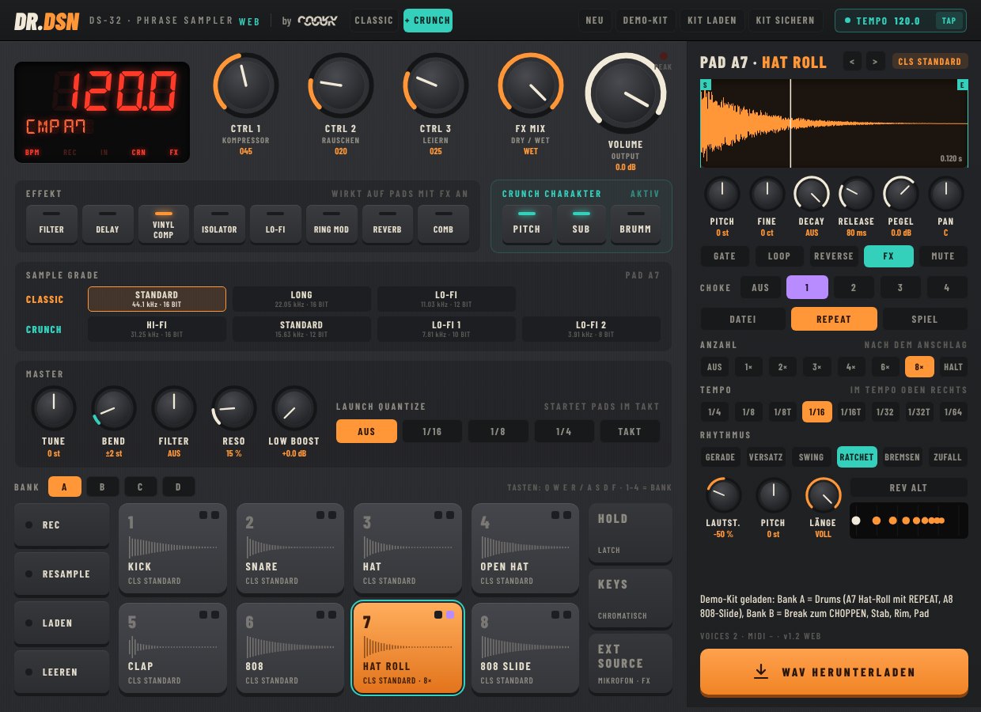Disable the VINYL COMP effect
Image resolution: width=981 pixels, height=712 pixels.
coord(164,225)
